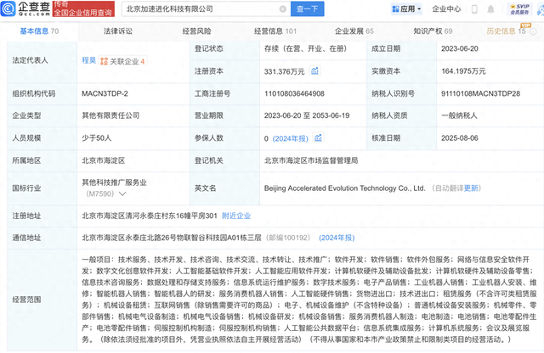
Task: Expand the 国标行业 M7590 chevron
Action: click(x=122, y=193)
